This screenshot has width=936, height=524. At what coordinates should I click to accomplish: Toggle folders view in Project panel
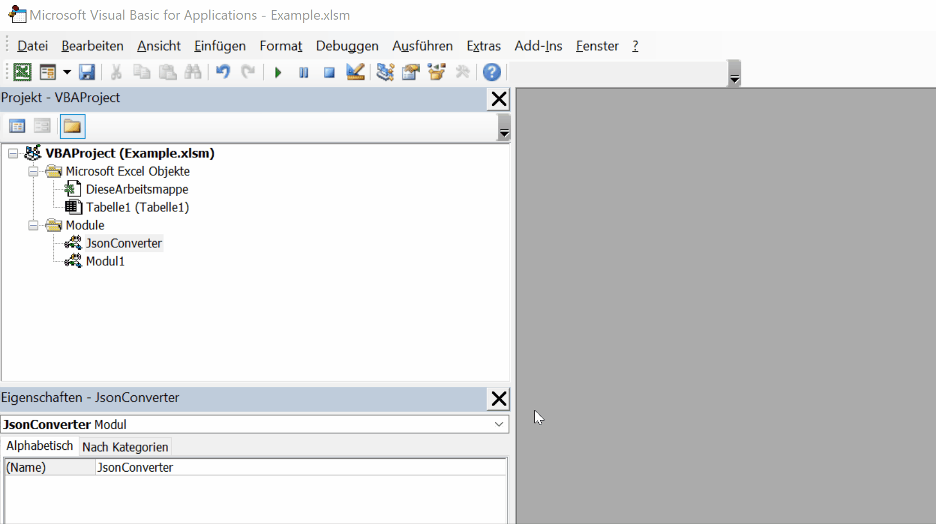(72, 126)
